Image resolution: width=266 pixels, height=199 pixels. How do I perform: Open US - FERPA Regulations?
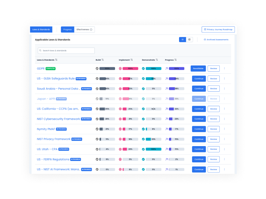tap(53, 159)
